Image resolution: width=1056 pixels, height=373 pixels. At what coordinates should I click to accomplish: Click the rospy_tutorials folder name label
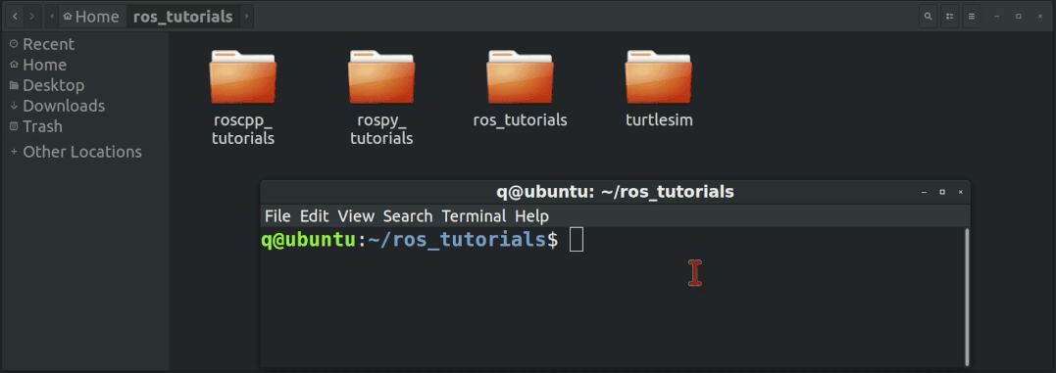(x=381, y=129)
